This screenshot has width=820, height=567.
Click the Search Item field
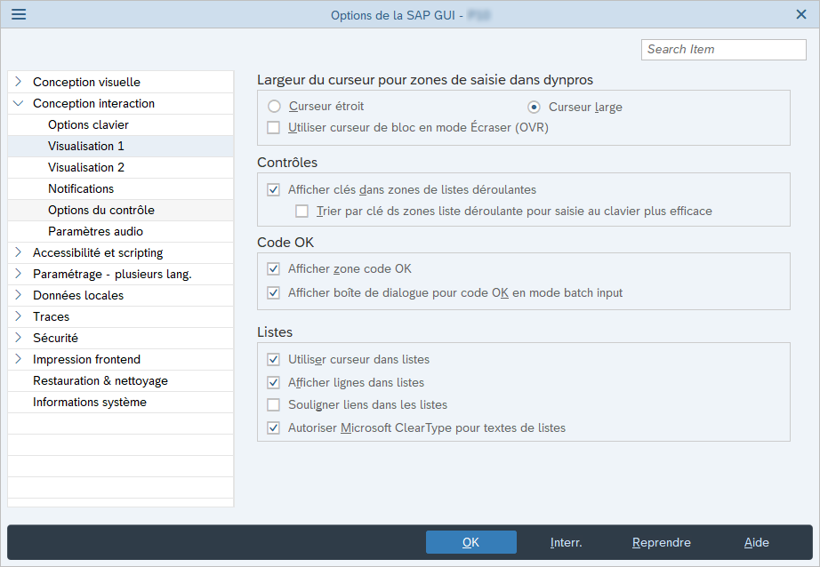pos(723,49)
